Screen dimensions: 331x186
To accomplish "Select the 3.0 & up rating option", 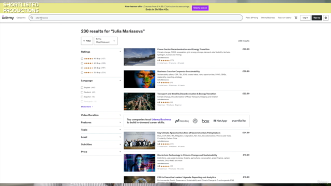I will [x=82, y=72].
